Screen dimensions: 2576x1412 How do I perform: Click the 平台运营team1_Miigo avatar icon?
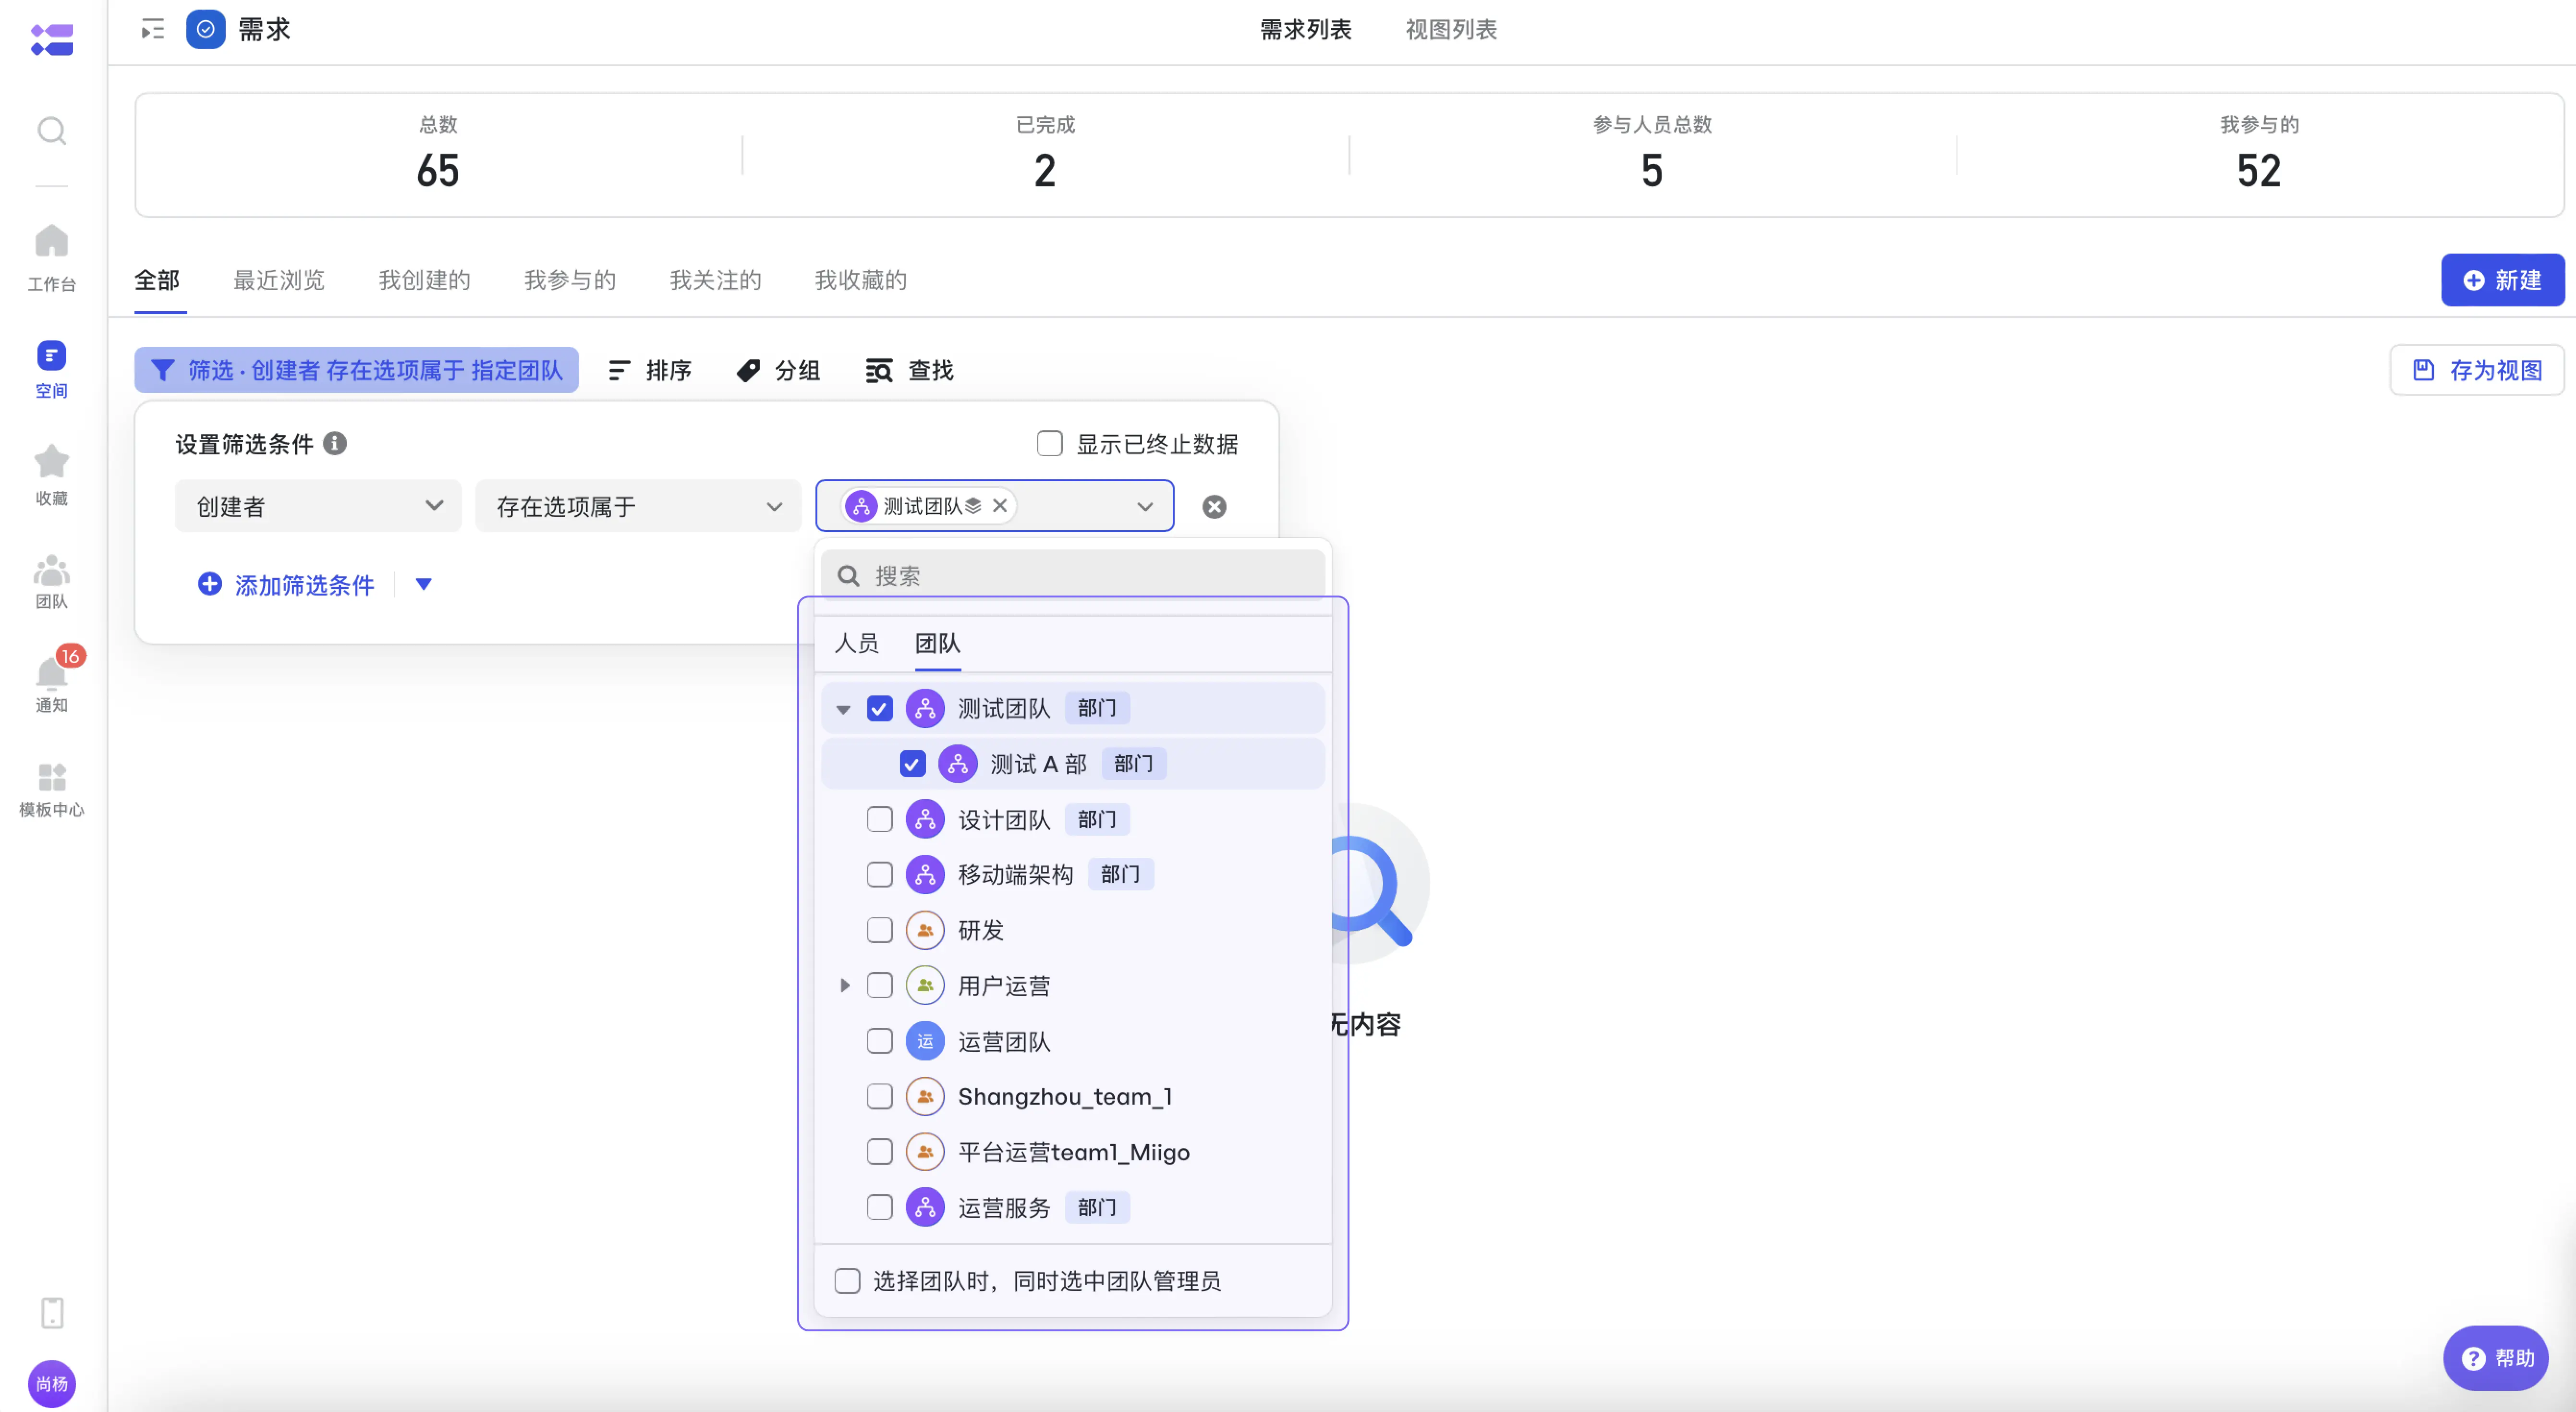point(925,1152)
